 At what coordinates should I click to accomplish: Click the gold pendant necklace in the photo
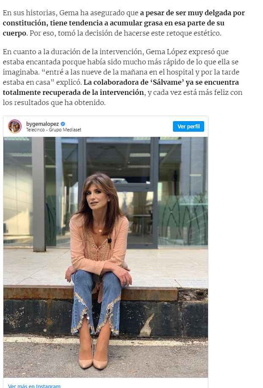click(x=100, y=230)
